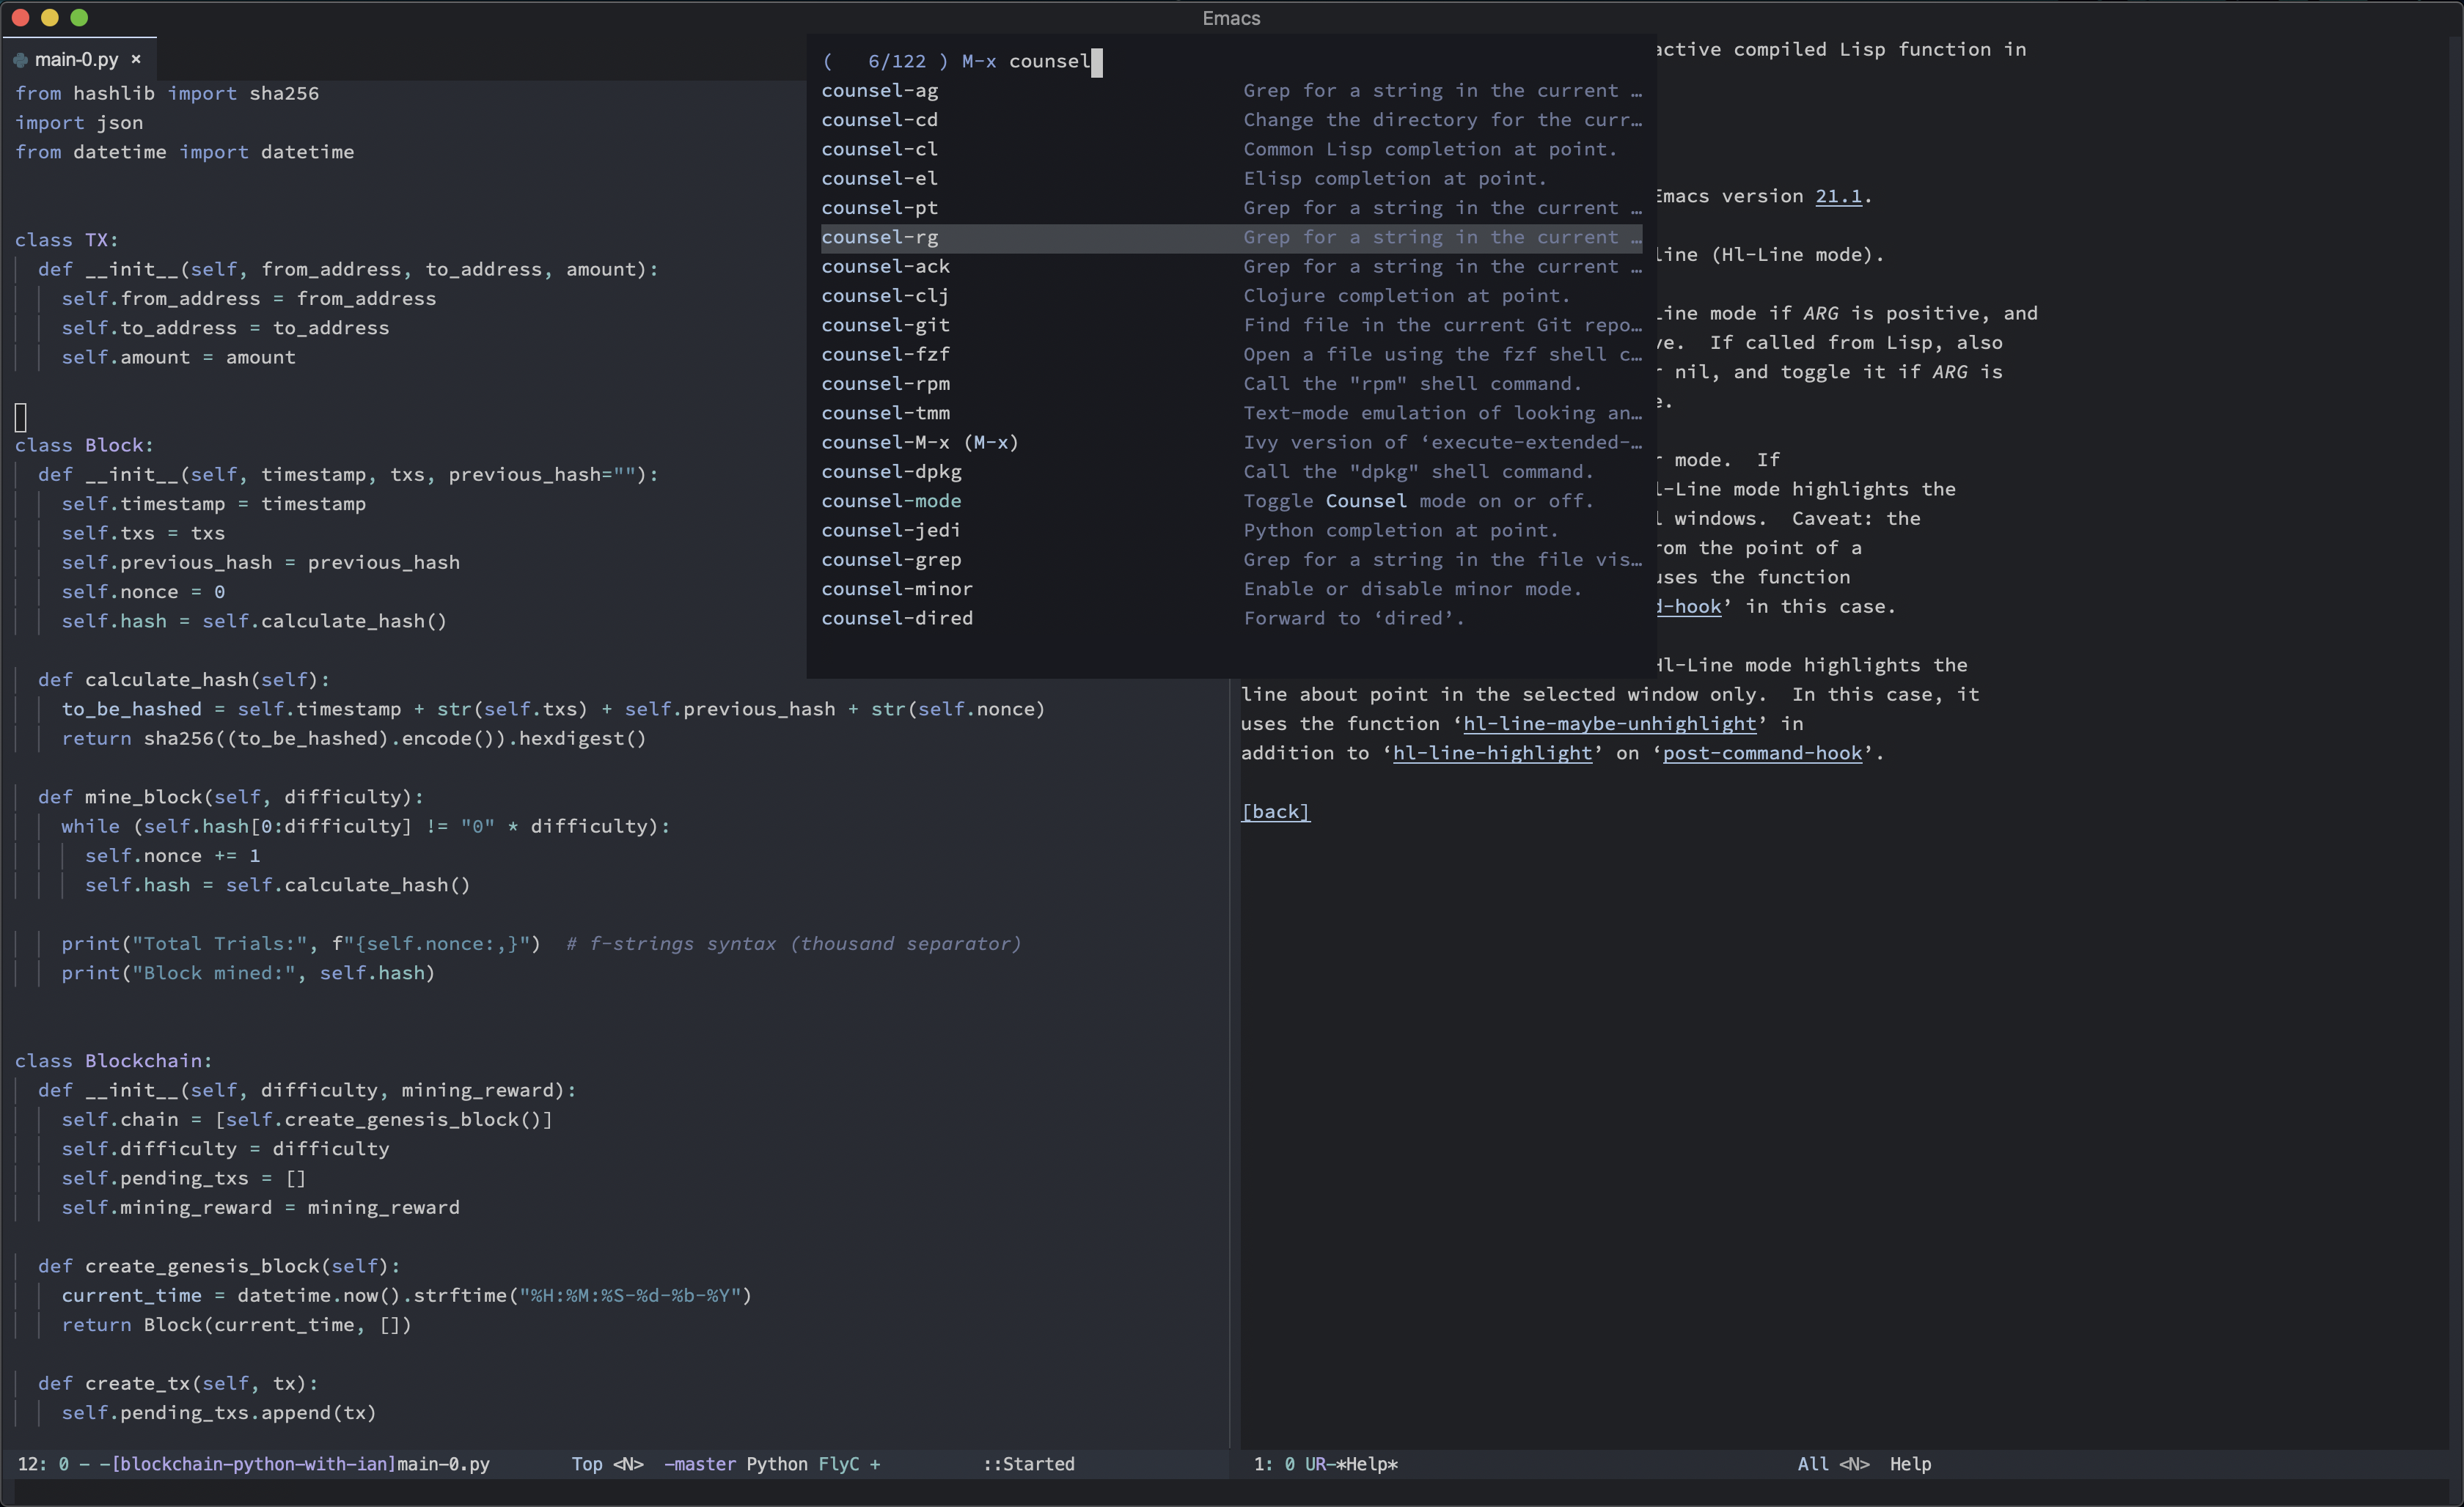Click the Python file icon on main-0.py tab

pyautogui.click(x=20, y=60)
